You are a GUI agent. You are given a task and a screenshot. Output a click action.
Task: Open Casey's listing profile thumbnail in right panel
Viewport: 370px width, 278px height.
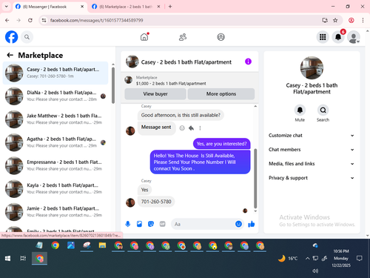pos(312,67)
